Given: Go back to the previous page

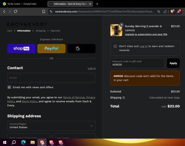Looking at the screenshot, I should (4, 12).
